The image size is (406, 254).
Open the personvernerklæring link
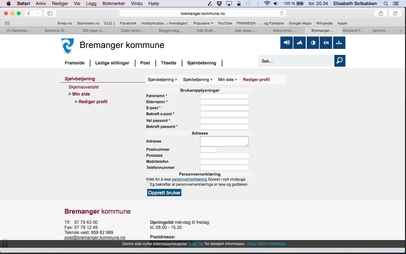tap(189, 179)
